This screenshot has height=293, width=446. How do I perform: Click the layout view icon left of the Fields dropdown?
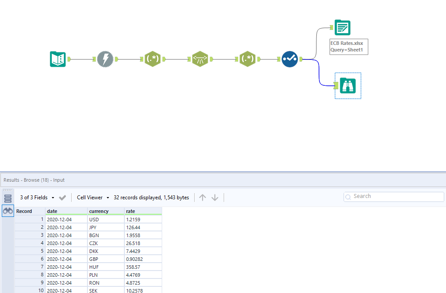7,198
